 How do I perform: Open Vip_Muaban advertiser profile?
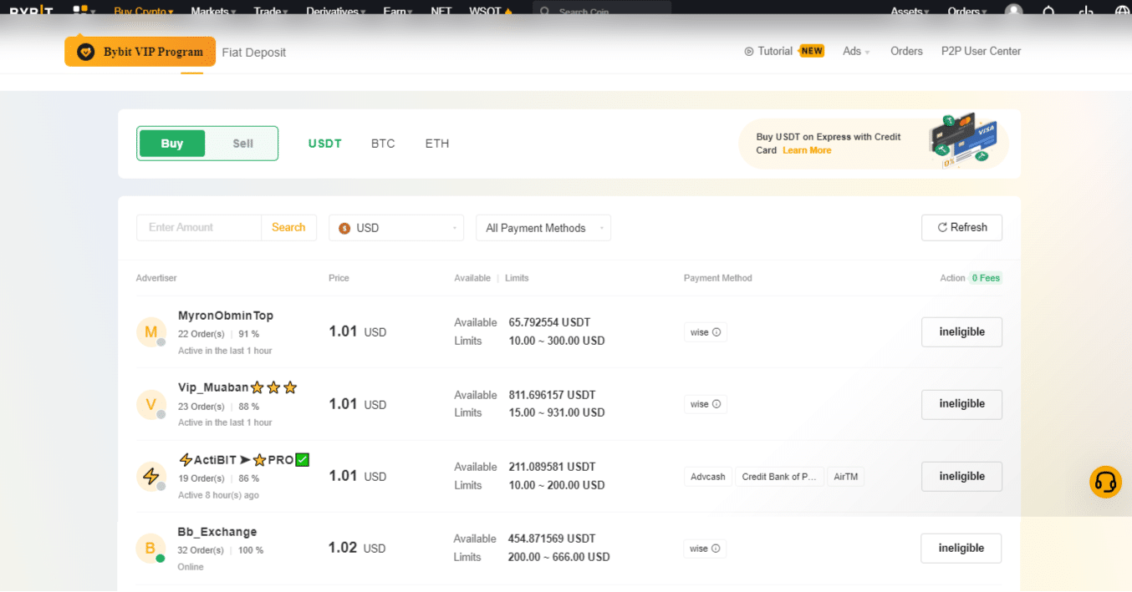pos(237,387)
